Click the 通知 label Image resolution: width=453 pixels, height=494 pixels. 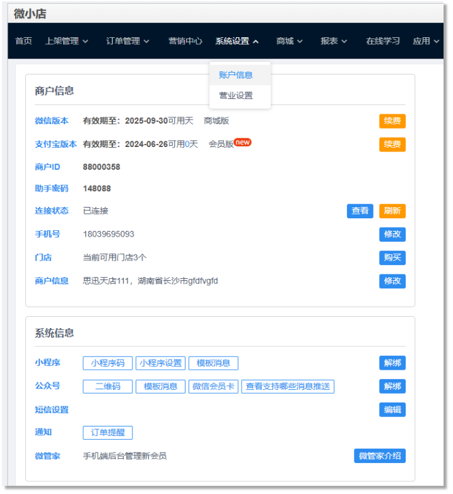(43, 432)
